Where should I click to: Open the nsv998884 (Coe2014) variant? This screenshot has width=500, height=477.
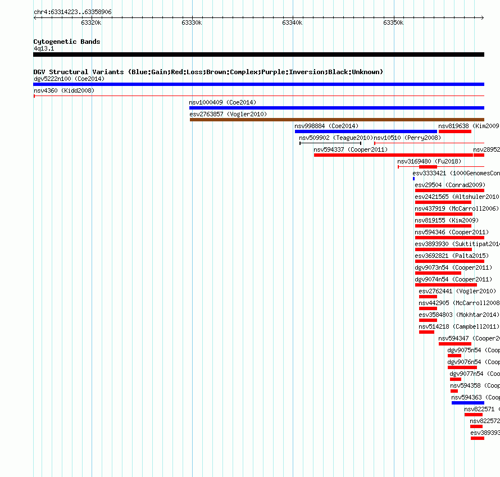(x=326, y=126)
